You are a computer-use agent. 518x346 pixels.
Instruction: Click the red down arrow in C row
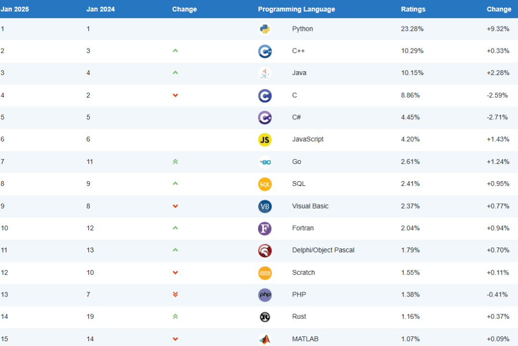(175, 95)
